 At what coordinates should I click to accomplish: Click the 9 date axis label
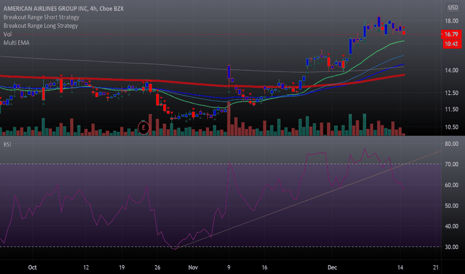click(229, 268)
